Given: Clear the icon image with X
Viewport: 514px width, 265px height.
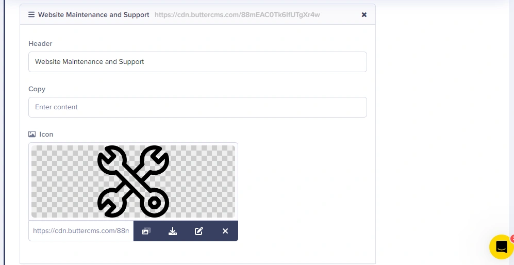Looking at the screenshot, I should click(x=225, y=231).
